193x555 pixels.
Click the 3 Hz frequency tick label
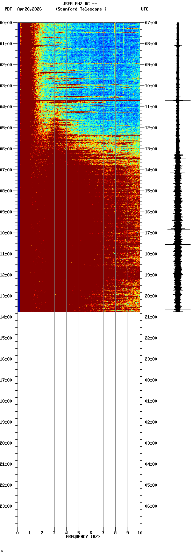click(54, 533)
